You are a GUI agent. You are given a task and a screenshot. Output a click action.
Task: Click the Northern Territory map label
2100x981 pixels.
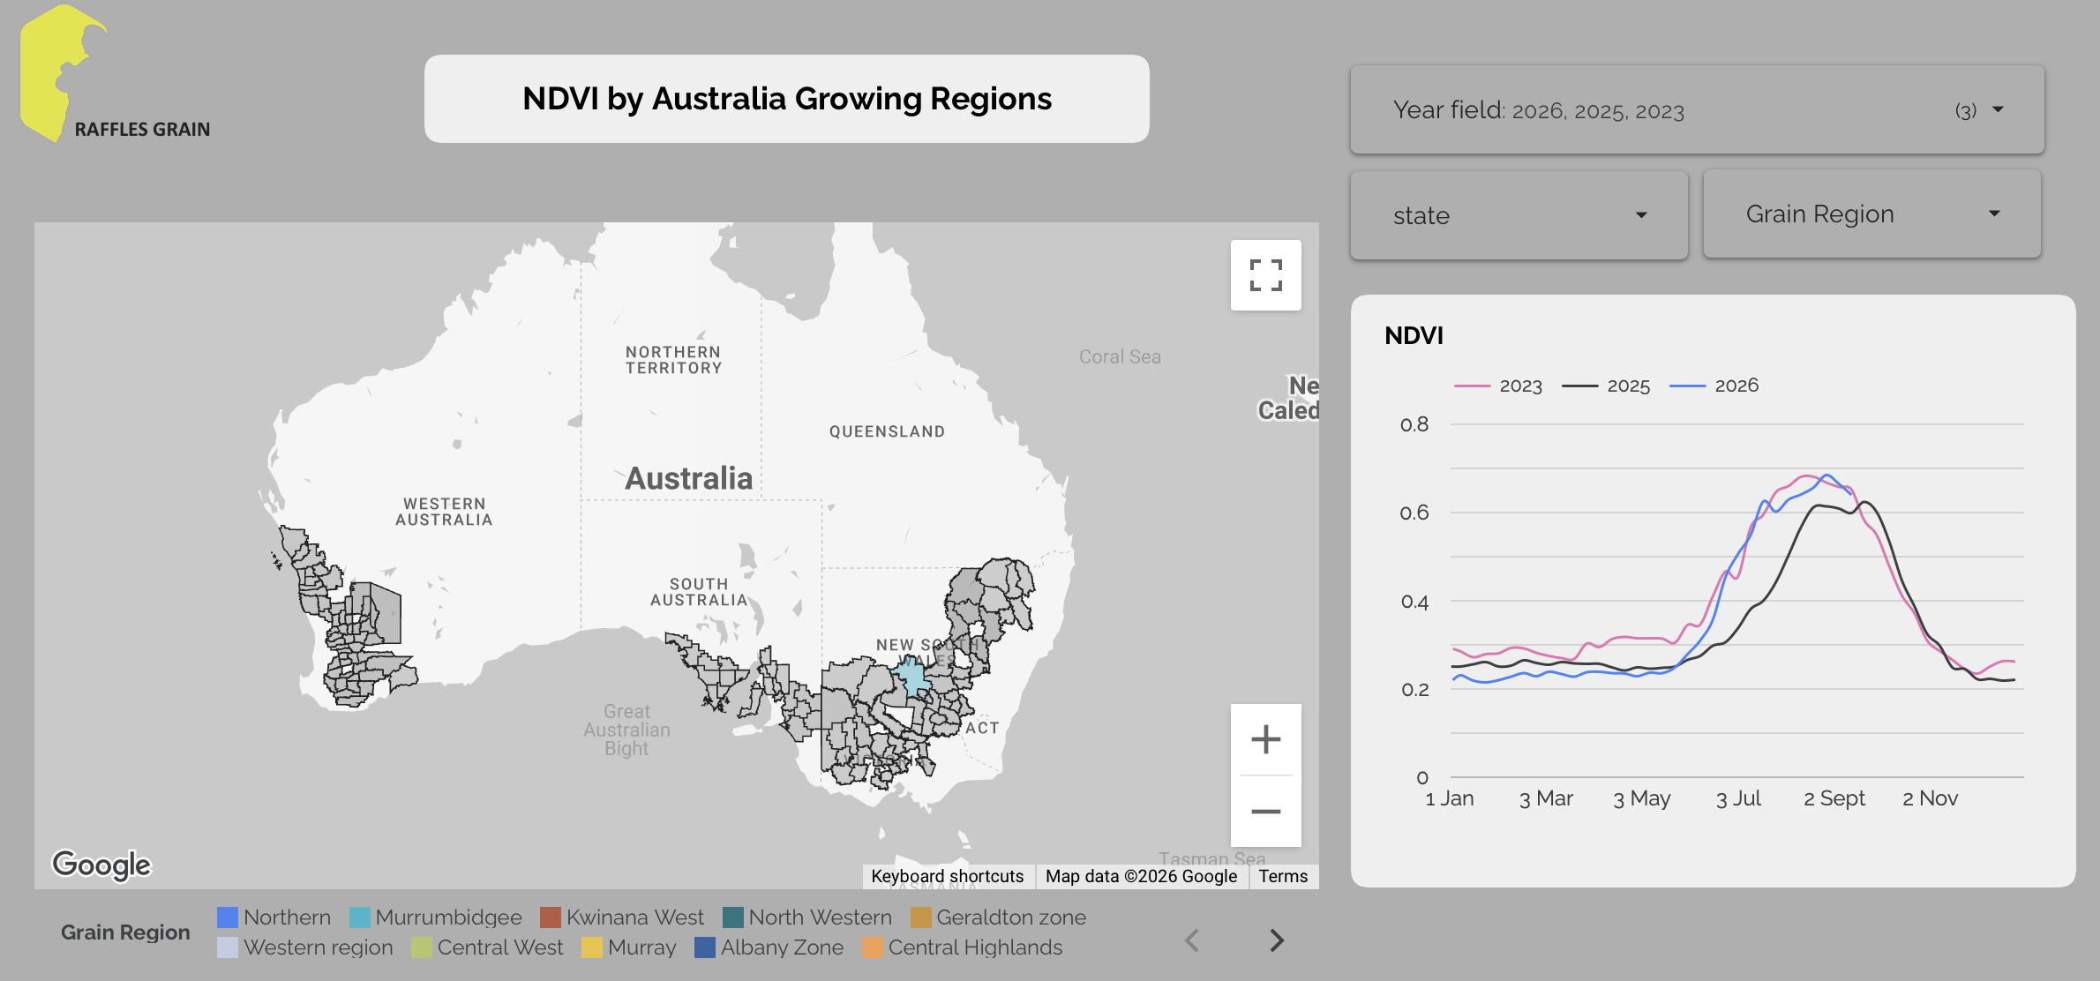pos(673,360)
